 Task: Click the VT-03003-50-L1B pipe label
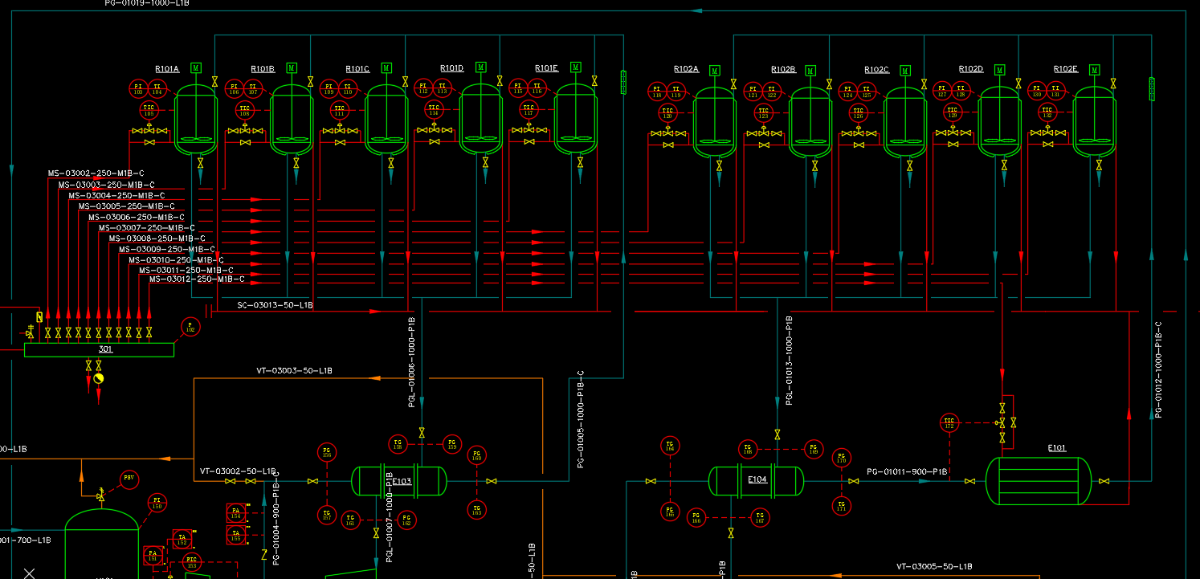(x=294, y=370)
